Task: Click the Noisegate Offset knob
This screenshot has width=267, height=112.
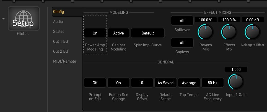Action: (x=252, y=32)
